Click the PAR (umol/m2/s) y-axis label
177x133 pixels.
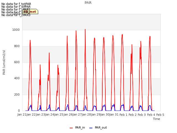tap(4, 62)
